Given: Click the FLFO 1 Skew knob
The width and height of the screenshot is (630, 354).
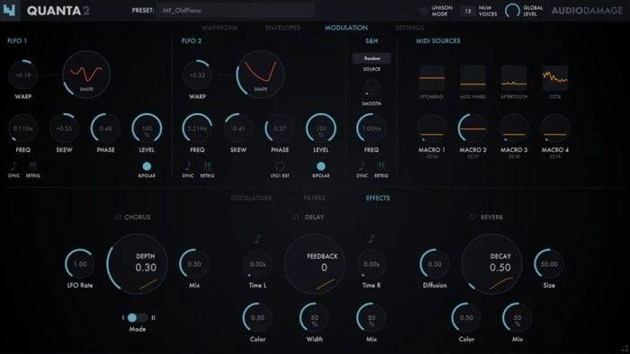Looking at the screenshot, I should 64,128.
